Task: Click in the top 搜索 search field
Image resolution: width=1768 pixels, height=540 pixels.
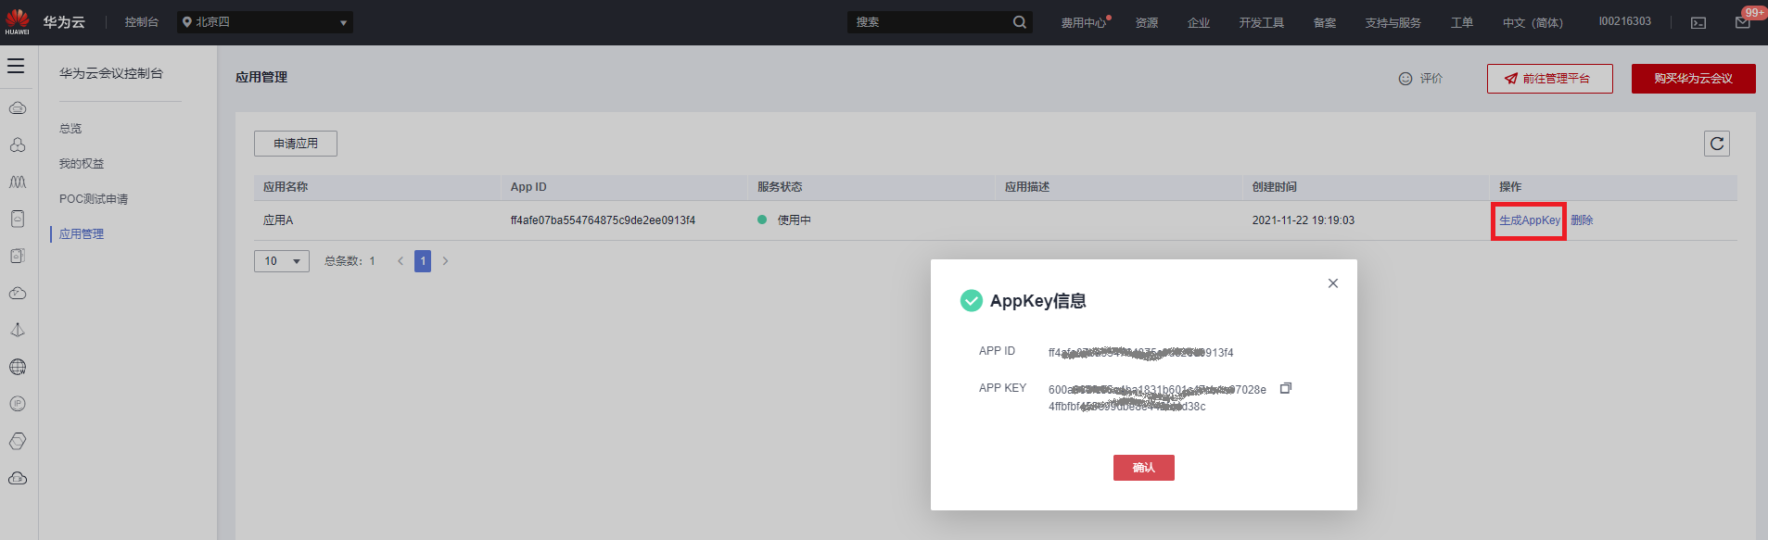Action: 929,22
